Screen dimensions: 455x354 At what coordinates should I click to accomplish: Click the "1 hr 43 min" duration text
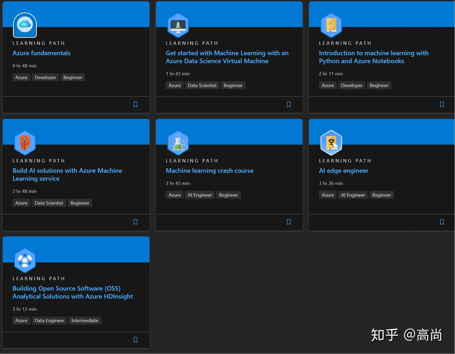[x=178, y=74]
